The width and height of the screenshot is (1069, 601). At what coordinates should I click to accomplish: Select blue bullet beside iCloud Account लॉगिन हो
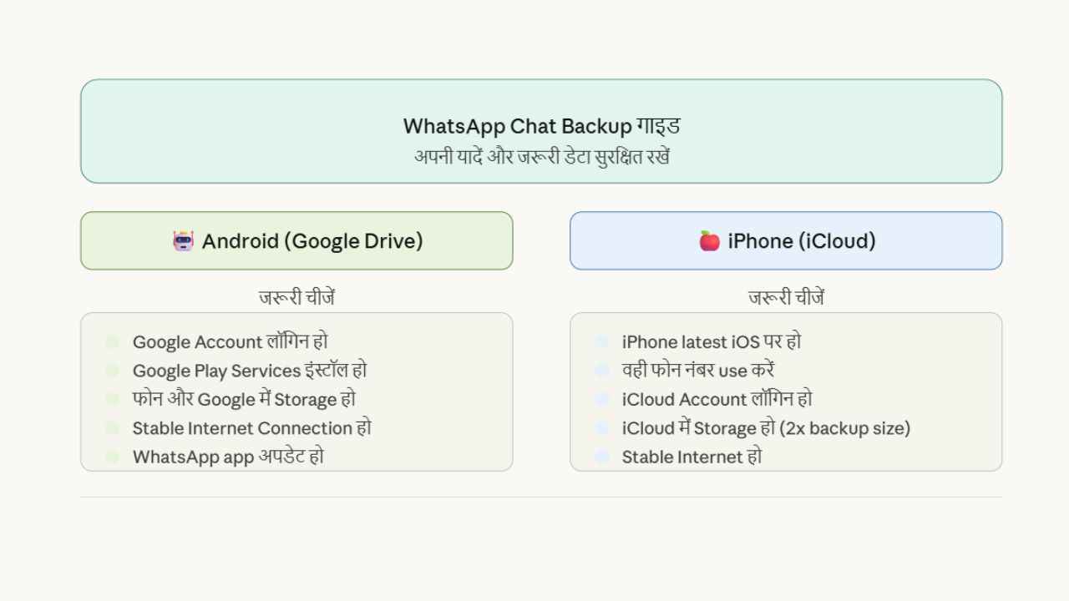tap(601, 399)
